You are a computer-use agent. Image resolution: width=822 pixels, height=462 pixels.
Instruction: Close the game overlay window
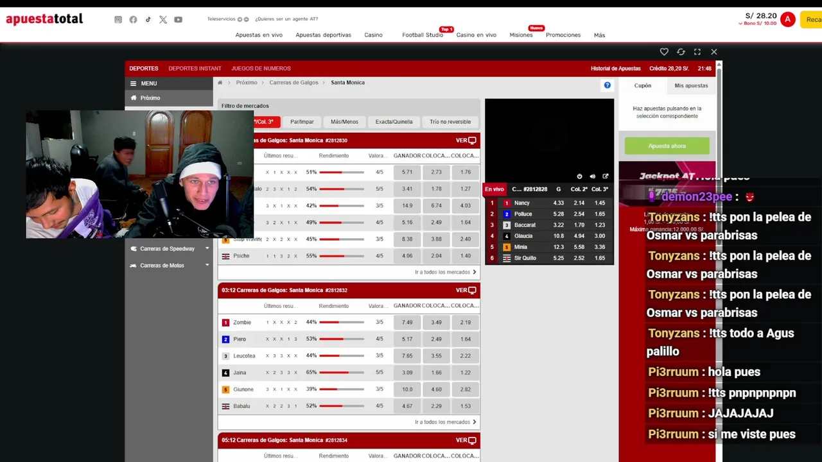coord(714,52)
